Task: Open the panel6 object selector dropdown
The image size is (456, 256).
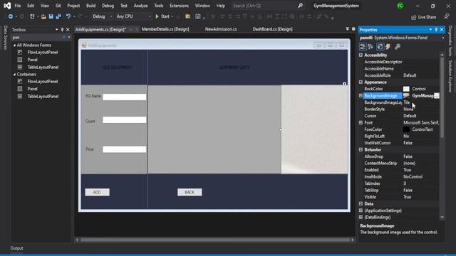Action: [x=443, y=38]
